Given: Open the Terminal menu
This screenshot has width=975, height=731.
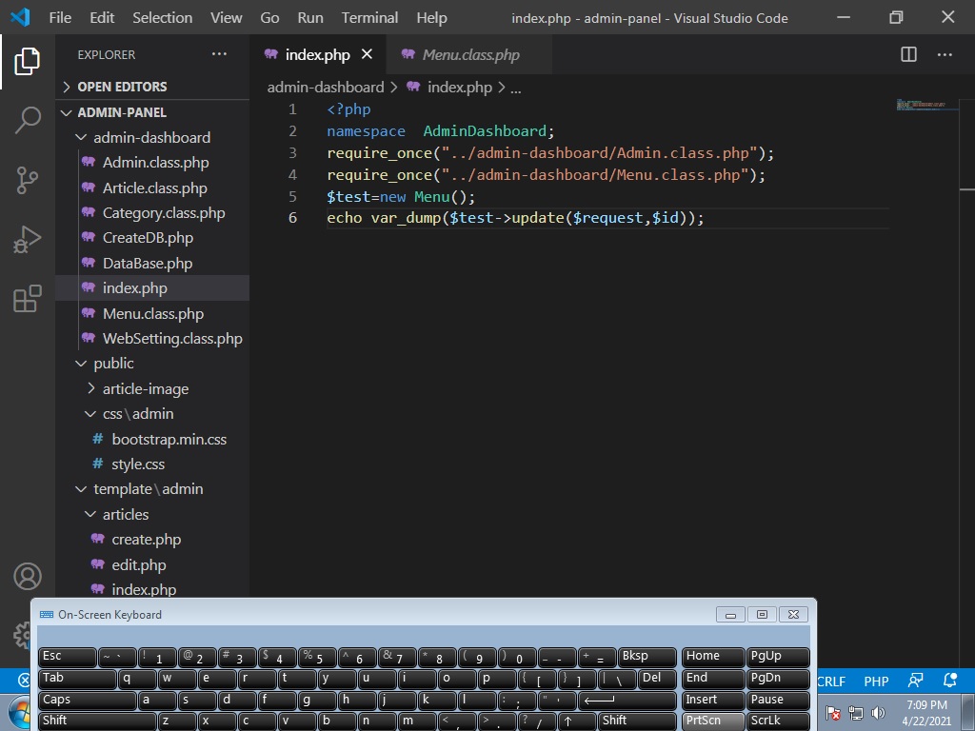Looking at the screenshot, I should point(369,17).
